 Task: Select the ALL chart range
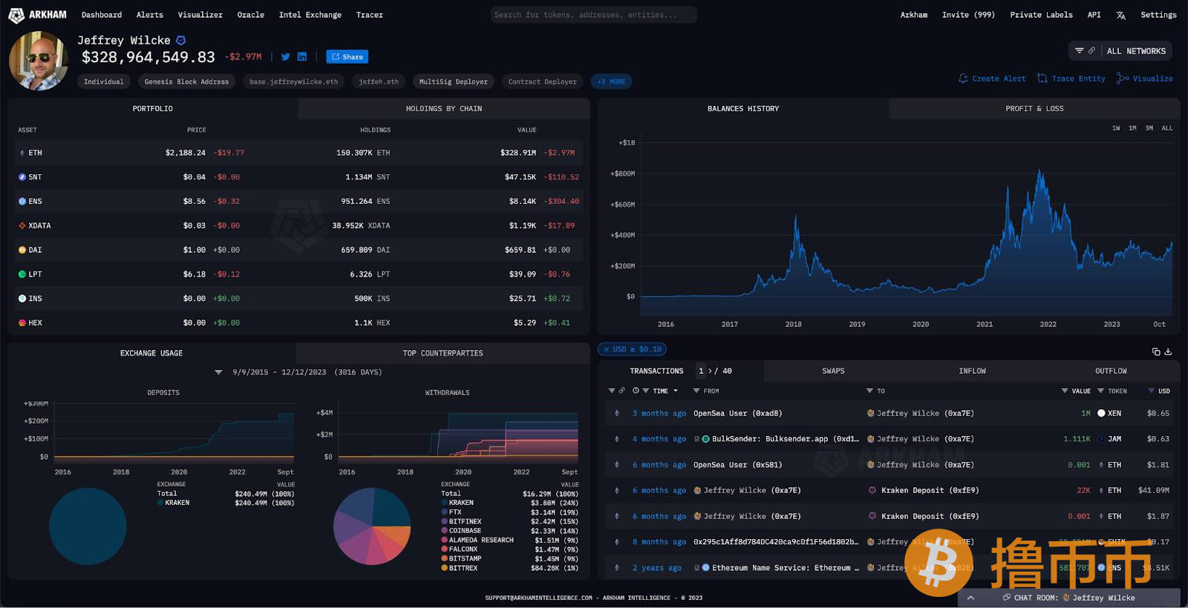(1167, 128)
